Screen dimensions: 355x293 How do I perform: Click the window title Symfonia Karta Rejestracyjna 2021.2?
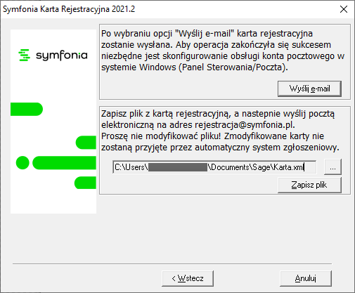pyautogui.click(x=69, y=9)
